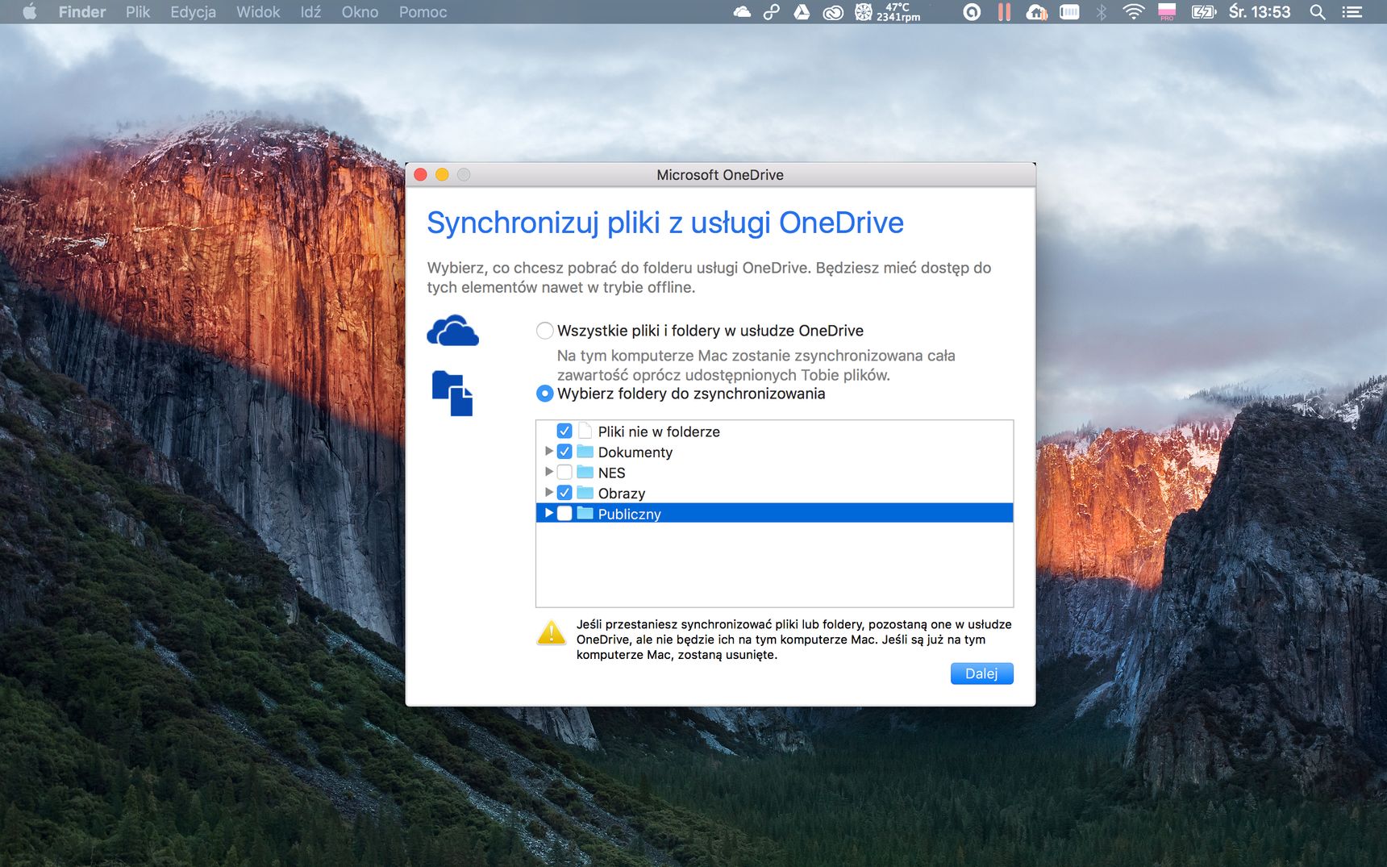Minimize the Microsoft OneDrive window
1387x867 pixels.
(442, 174)
